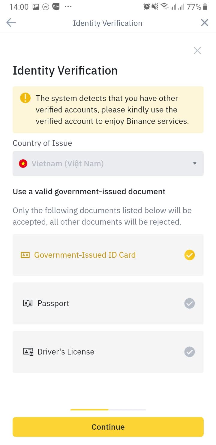Viewport: 216px width, 445px height.
Task: Tap the yellow warning exclamation icon
Action: point(25,98)
